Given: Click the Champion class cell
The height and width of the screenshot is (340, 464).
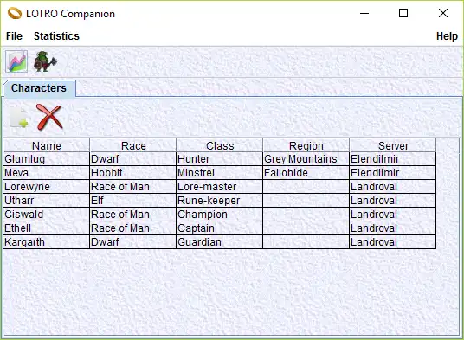Looking at the screenshot, I should pyautogui.click(x=220, y=215).
